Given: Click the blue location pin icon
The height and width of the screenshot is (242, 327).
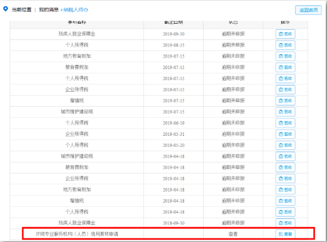Looking at the screenshot, I should pyautogui.click(x=5, y=9).
